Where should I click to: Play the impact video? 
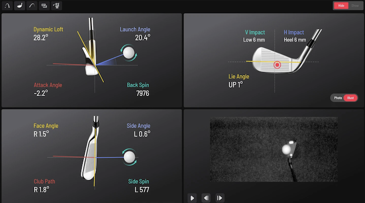coord(193,198)
